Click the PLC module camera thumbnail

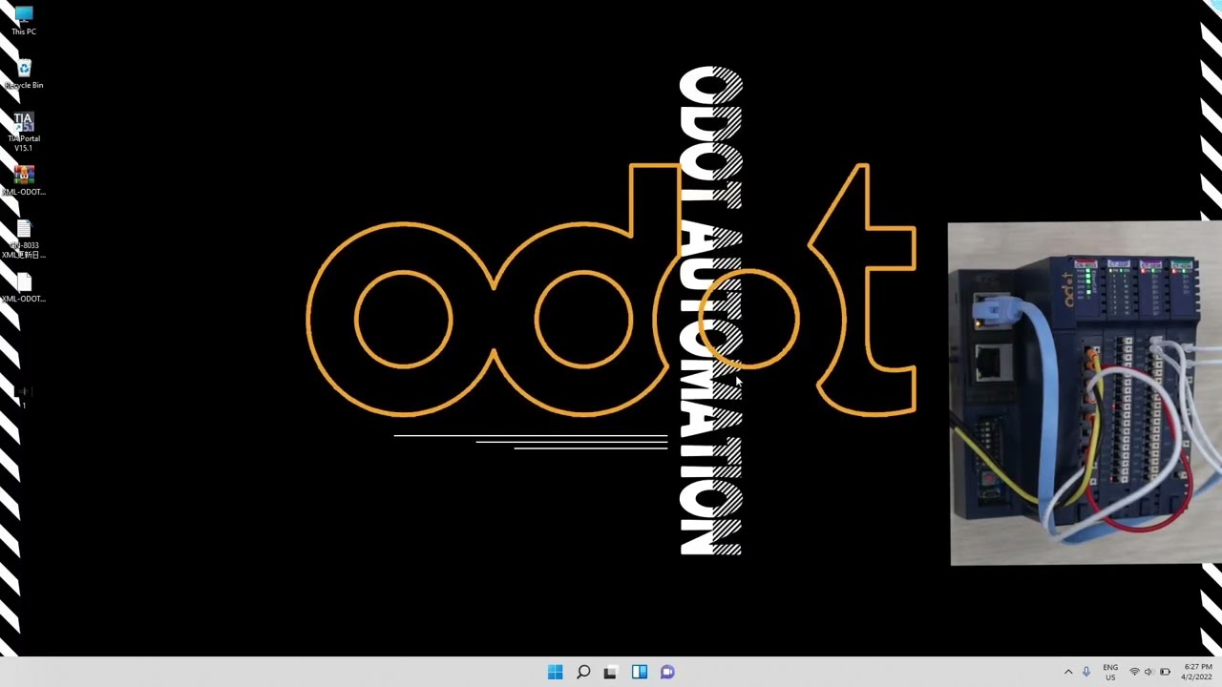(x=1085, y=393)
